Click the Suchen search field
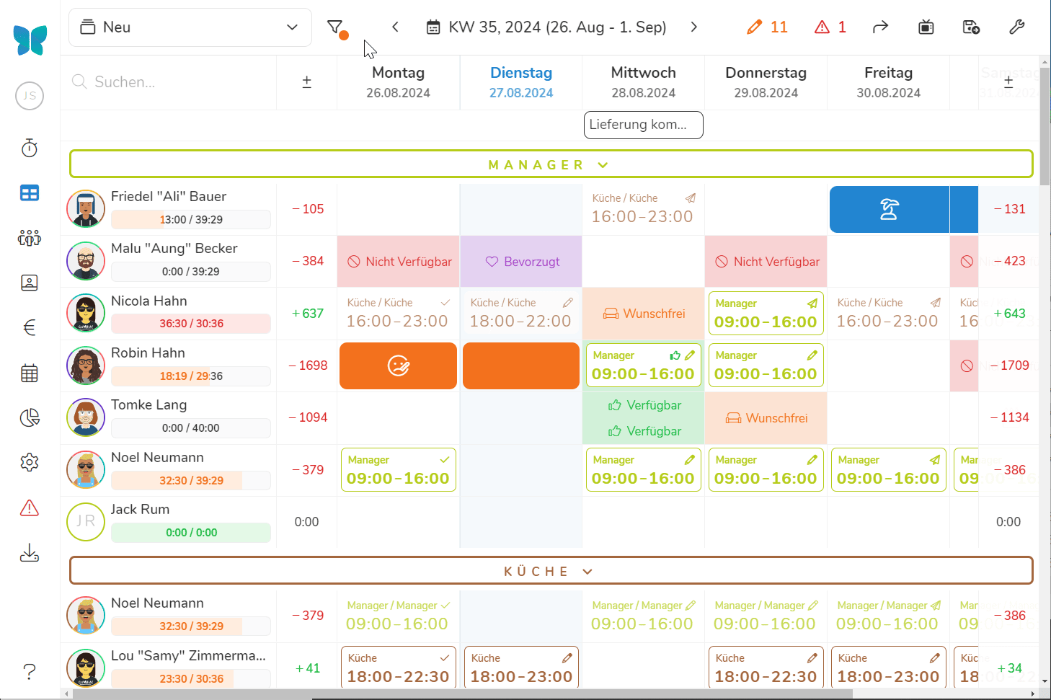 tap(173, 82)
